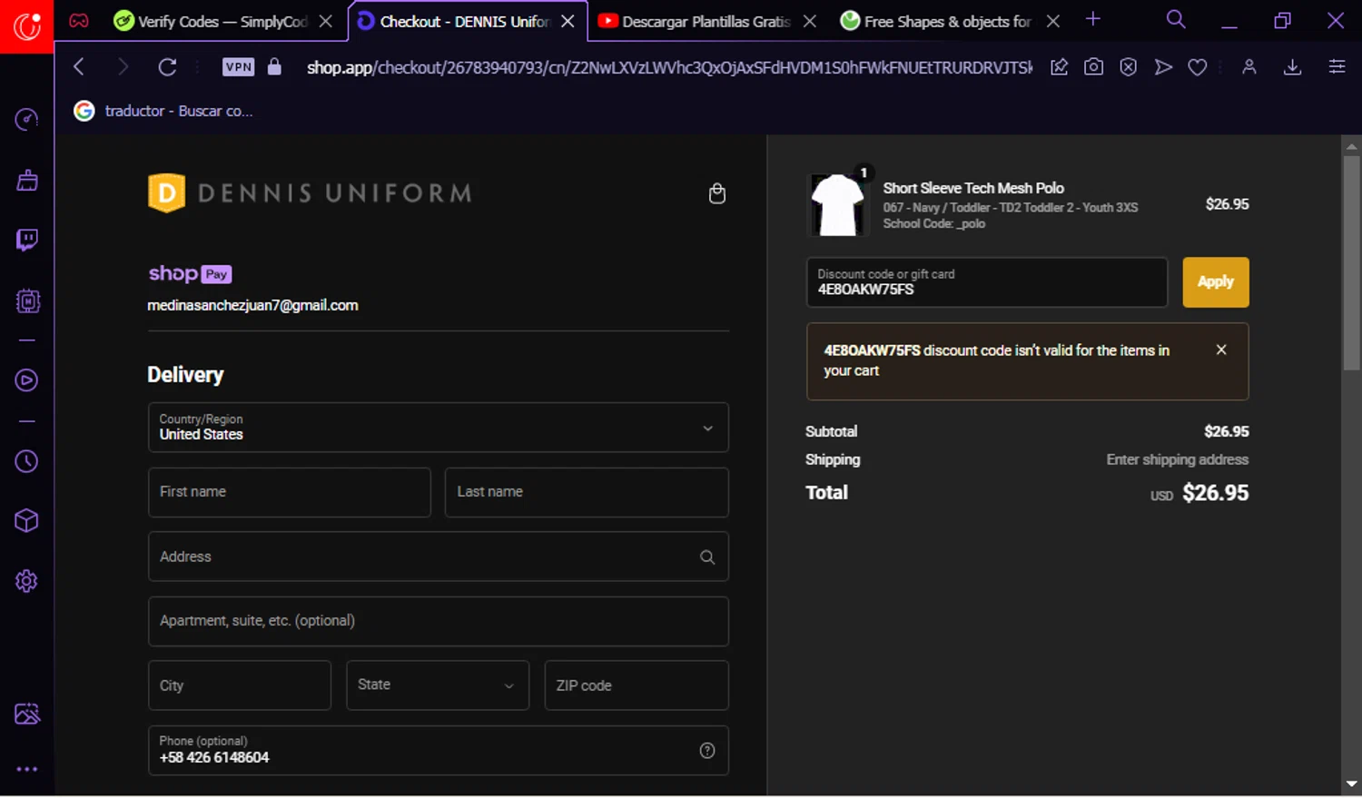Open History clock icon in sidebar
The height and width of the screenshot is (798, 1362).
click(26, 461)
